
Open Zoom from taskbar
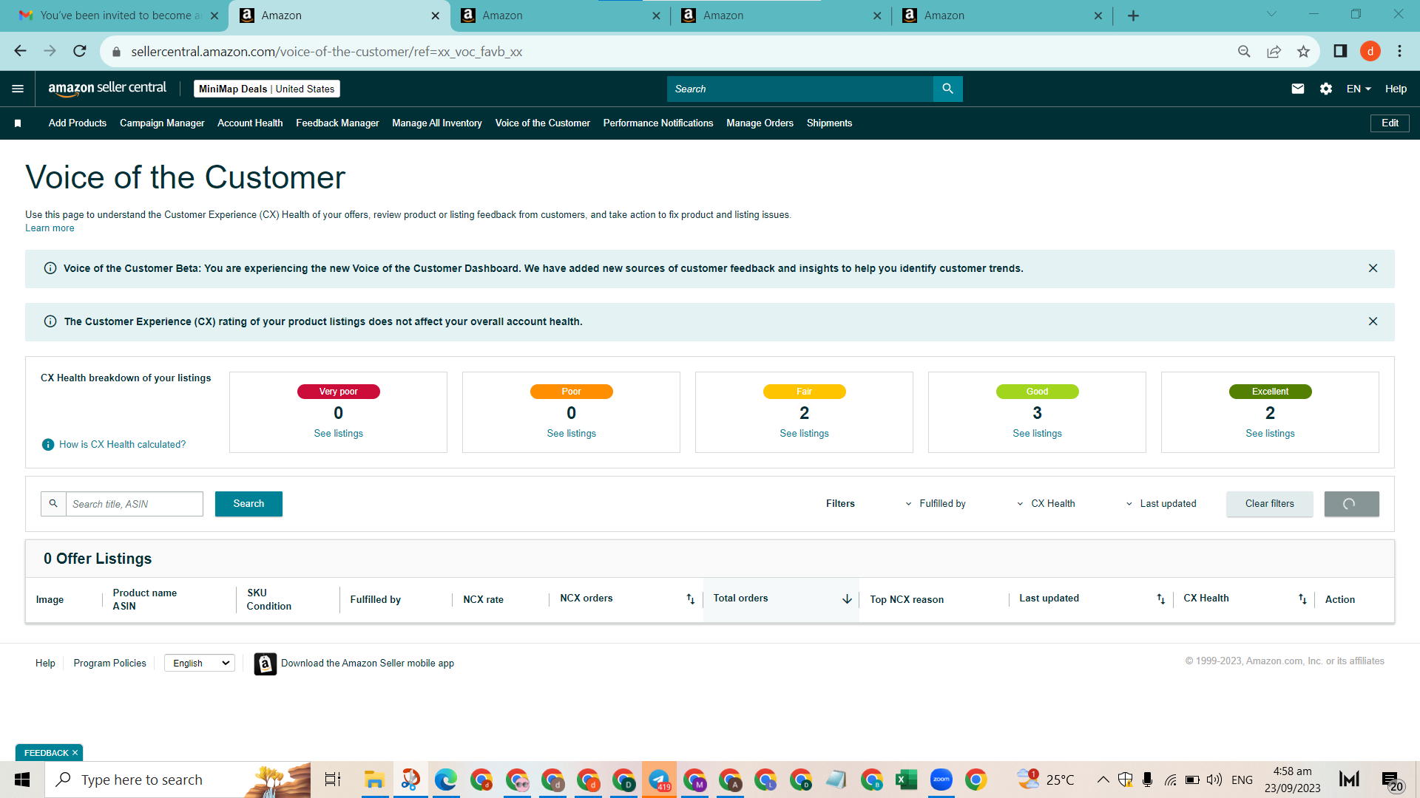[x=941, y=780]
